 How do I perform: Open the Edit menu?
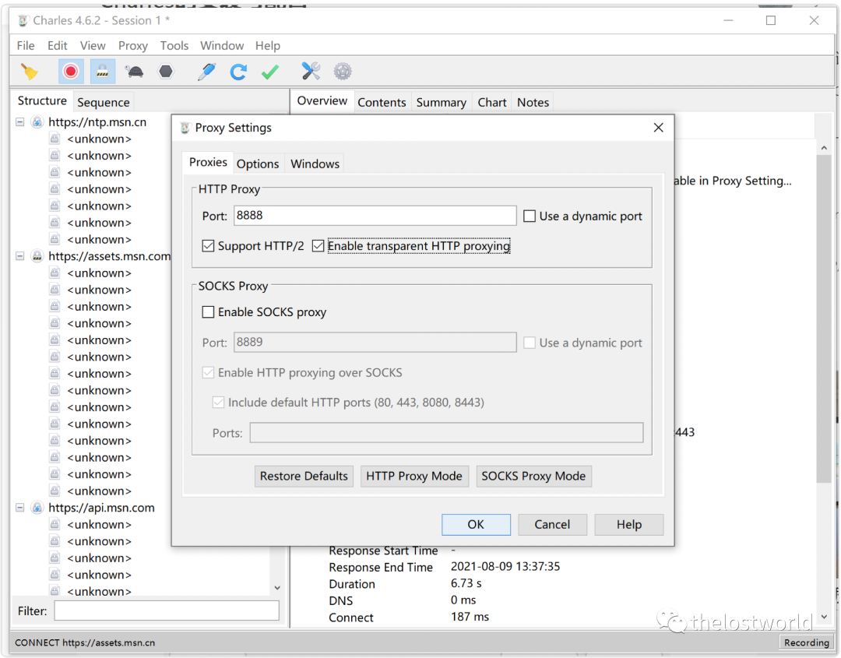click(58, 46)
